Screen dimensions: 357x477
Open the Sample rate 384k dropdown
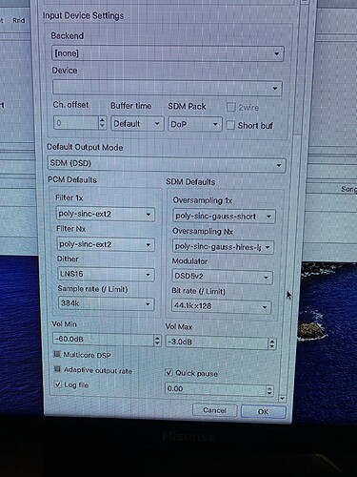tap(106, 303)
